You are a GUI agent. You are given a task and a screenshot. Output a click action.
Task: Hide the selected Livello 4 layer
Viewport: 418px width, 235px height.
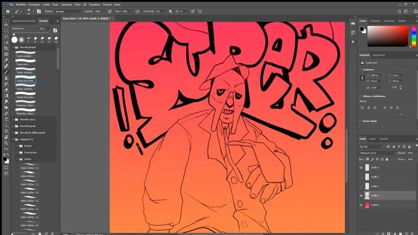click(361, 196)
